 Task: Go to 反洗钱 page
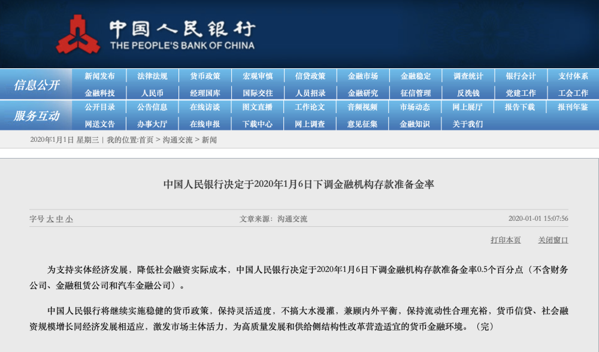[468, 93]
